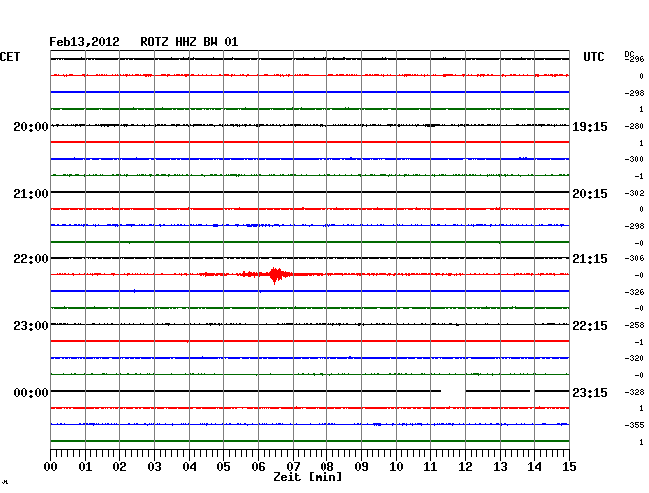Click the DC offset value "-320"
This screenshot has width=649, height=493.
tap(634, 358)
